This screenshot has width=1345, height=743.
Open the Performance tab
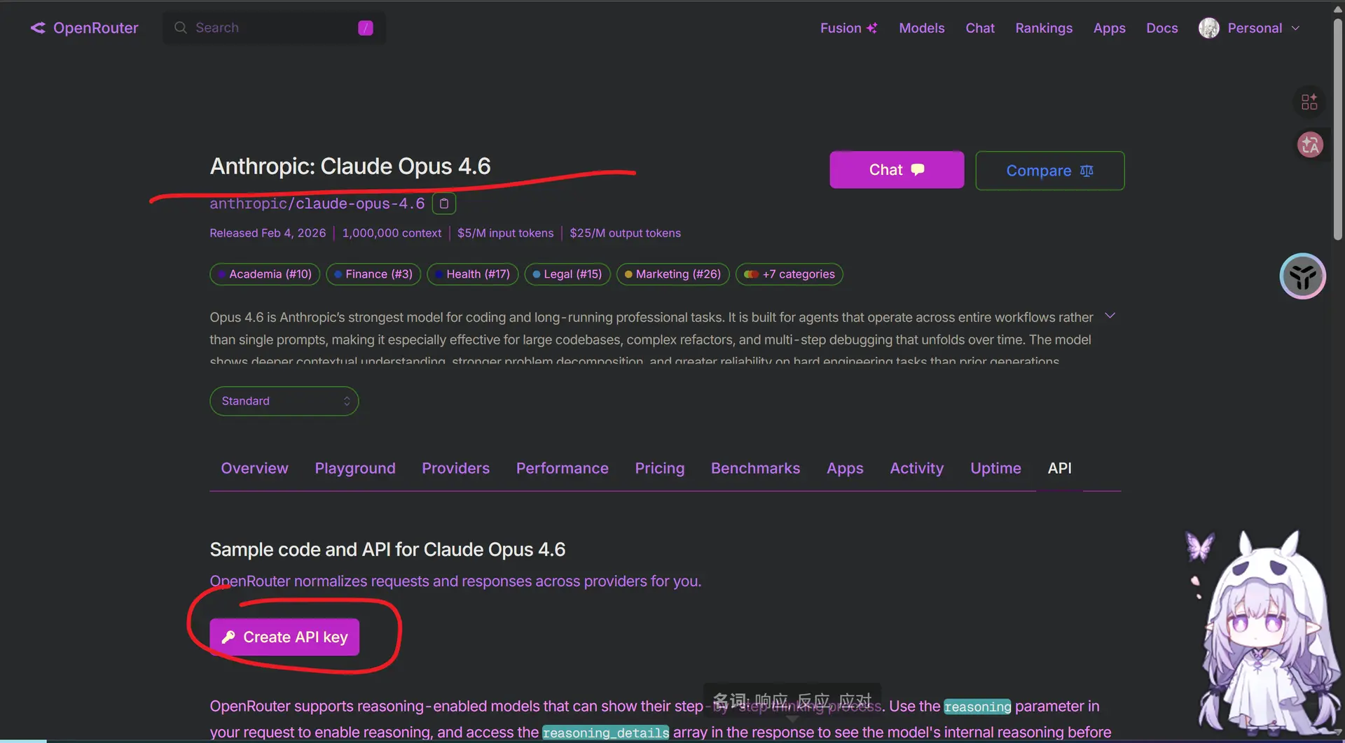coord(563,468)
